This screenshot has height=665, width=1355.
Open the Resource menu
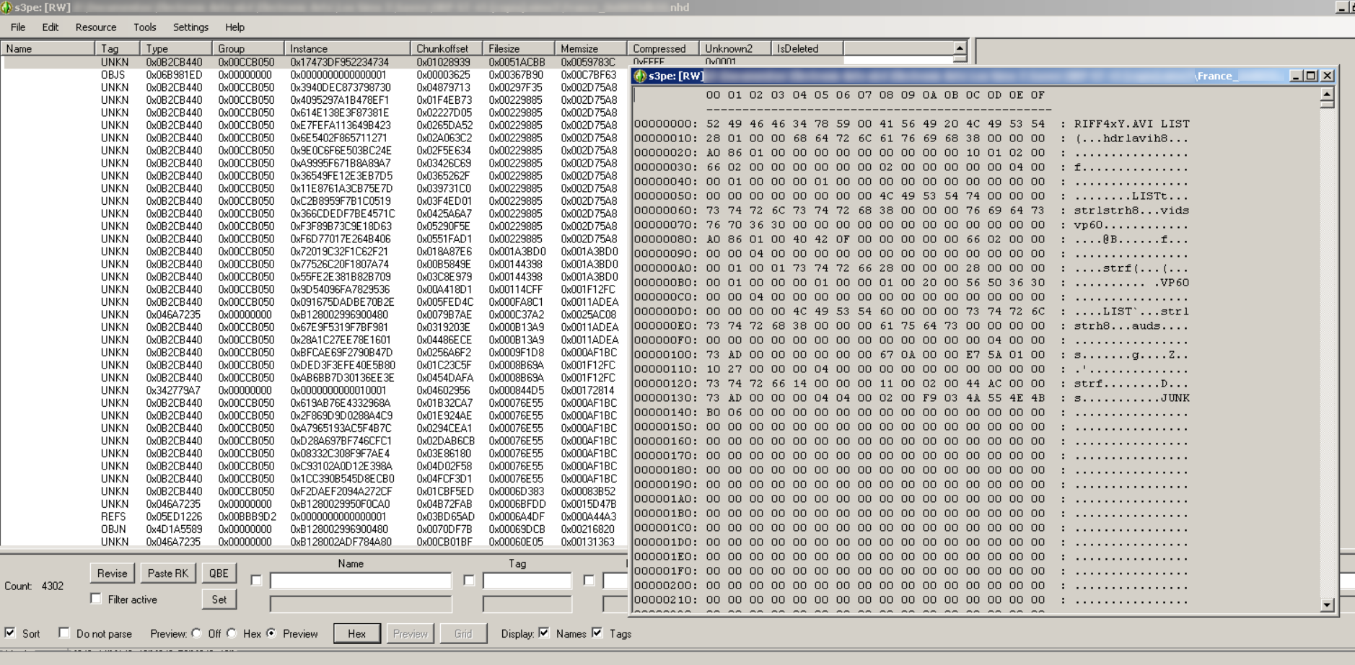[x=97, y=27]
